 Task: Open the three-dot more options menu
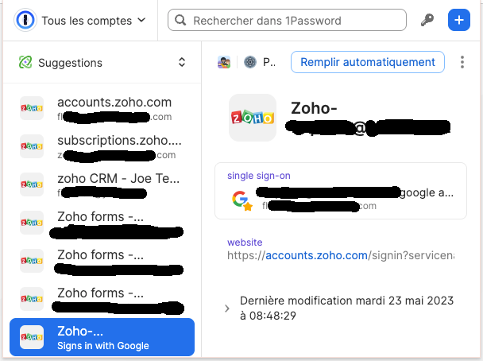tap(462, 62)
